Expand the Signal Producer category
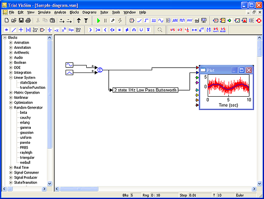 [11, 177]
